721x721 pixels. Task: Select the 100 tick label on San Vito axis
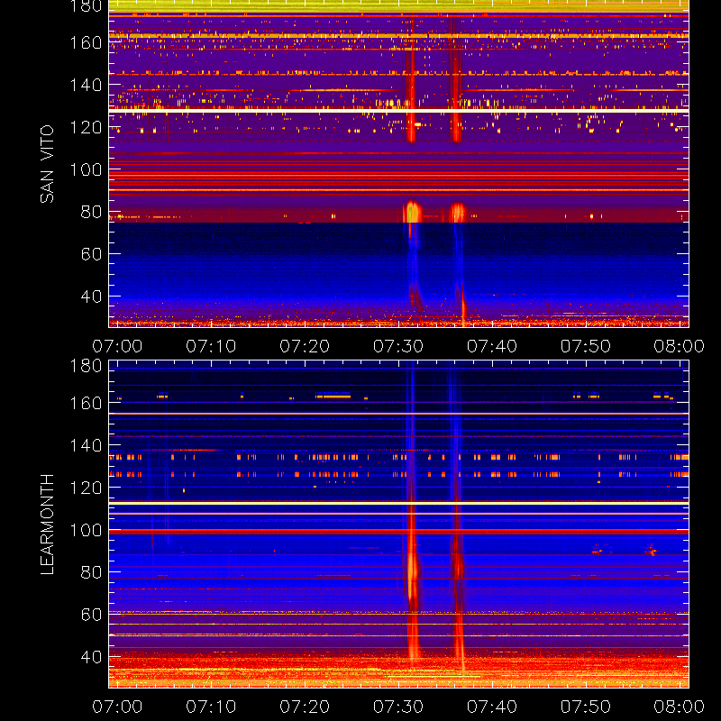tap(86, 169)
